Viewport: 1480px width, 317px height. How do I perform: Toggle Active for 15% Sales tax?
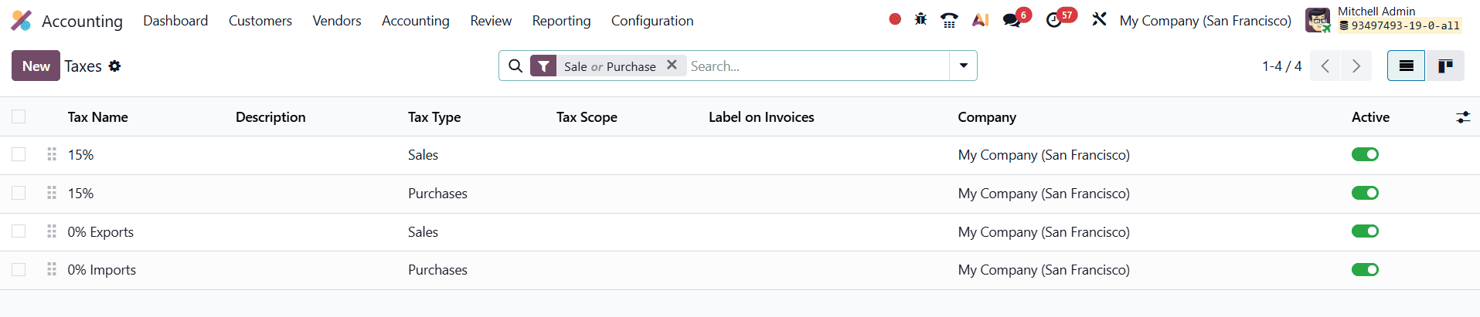[x=1365, y=154]
